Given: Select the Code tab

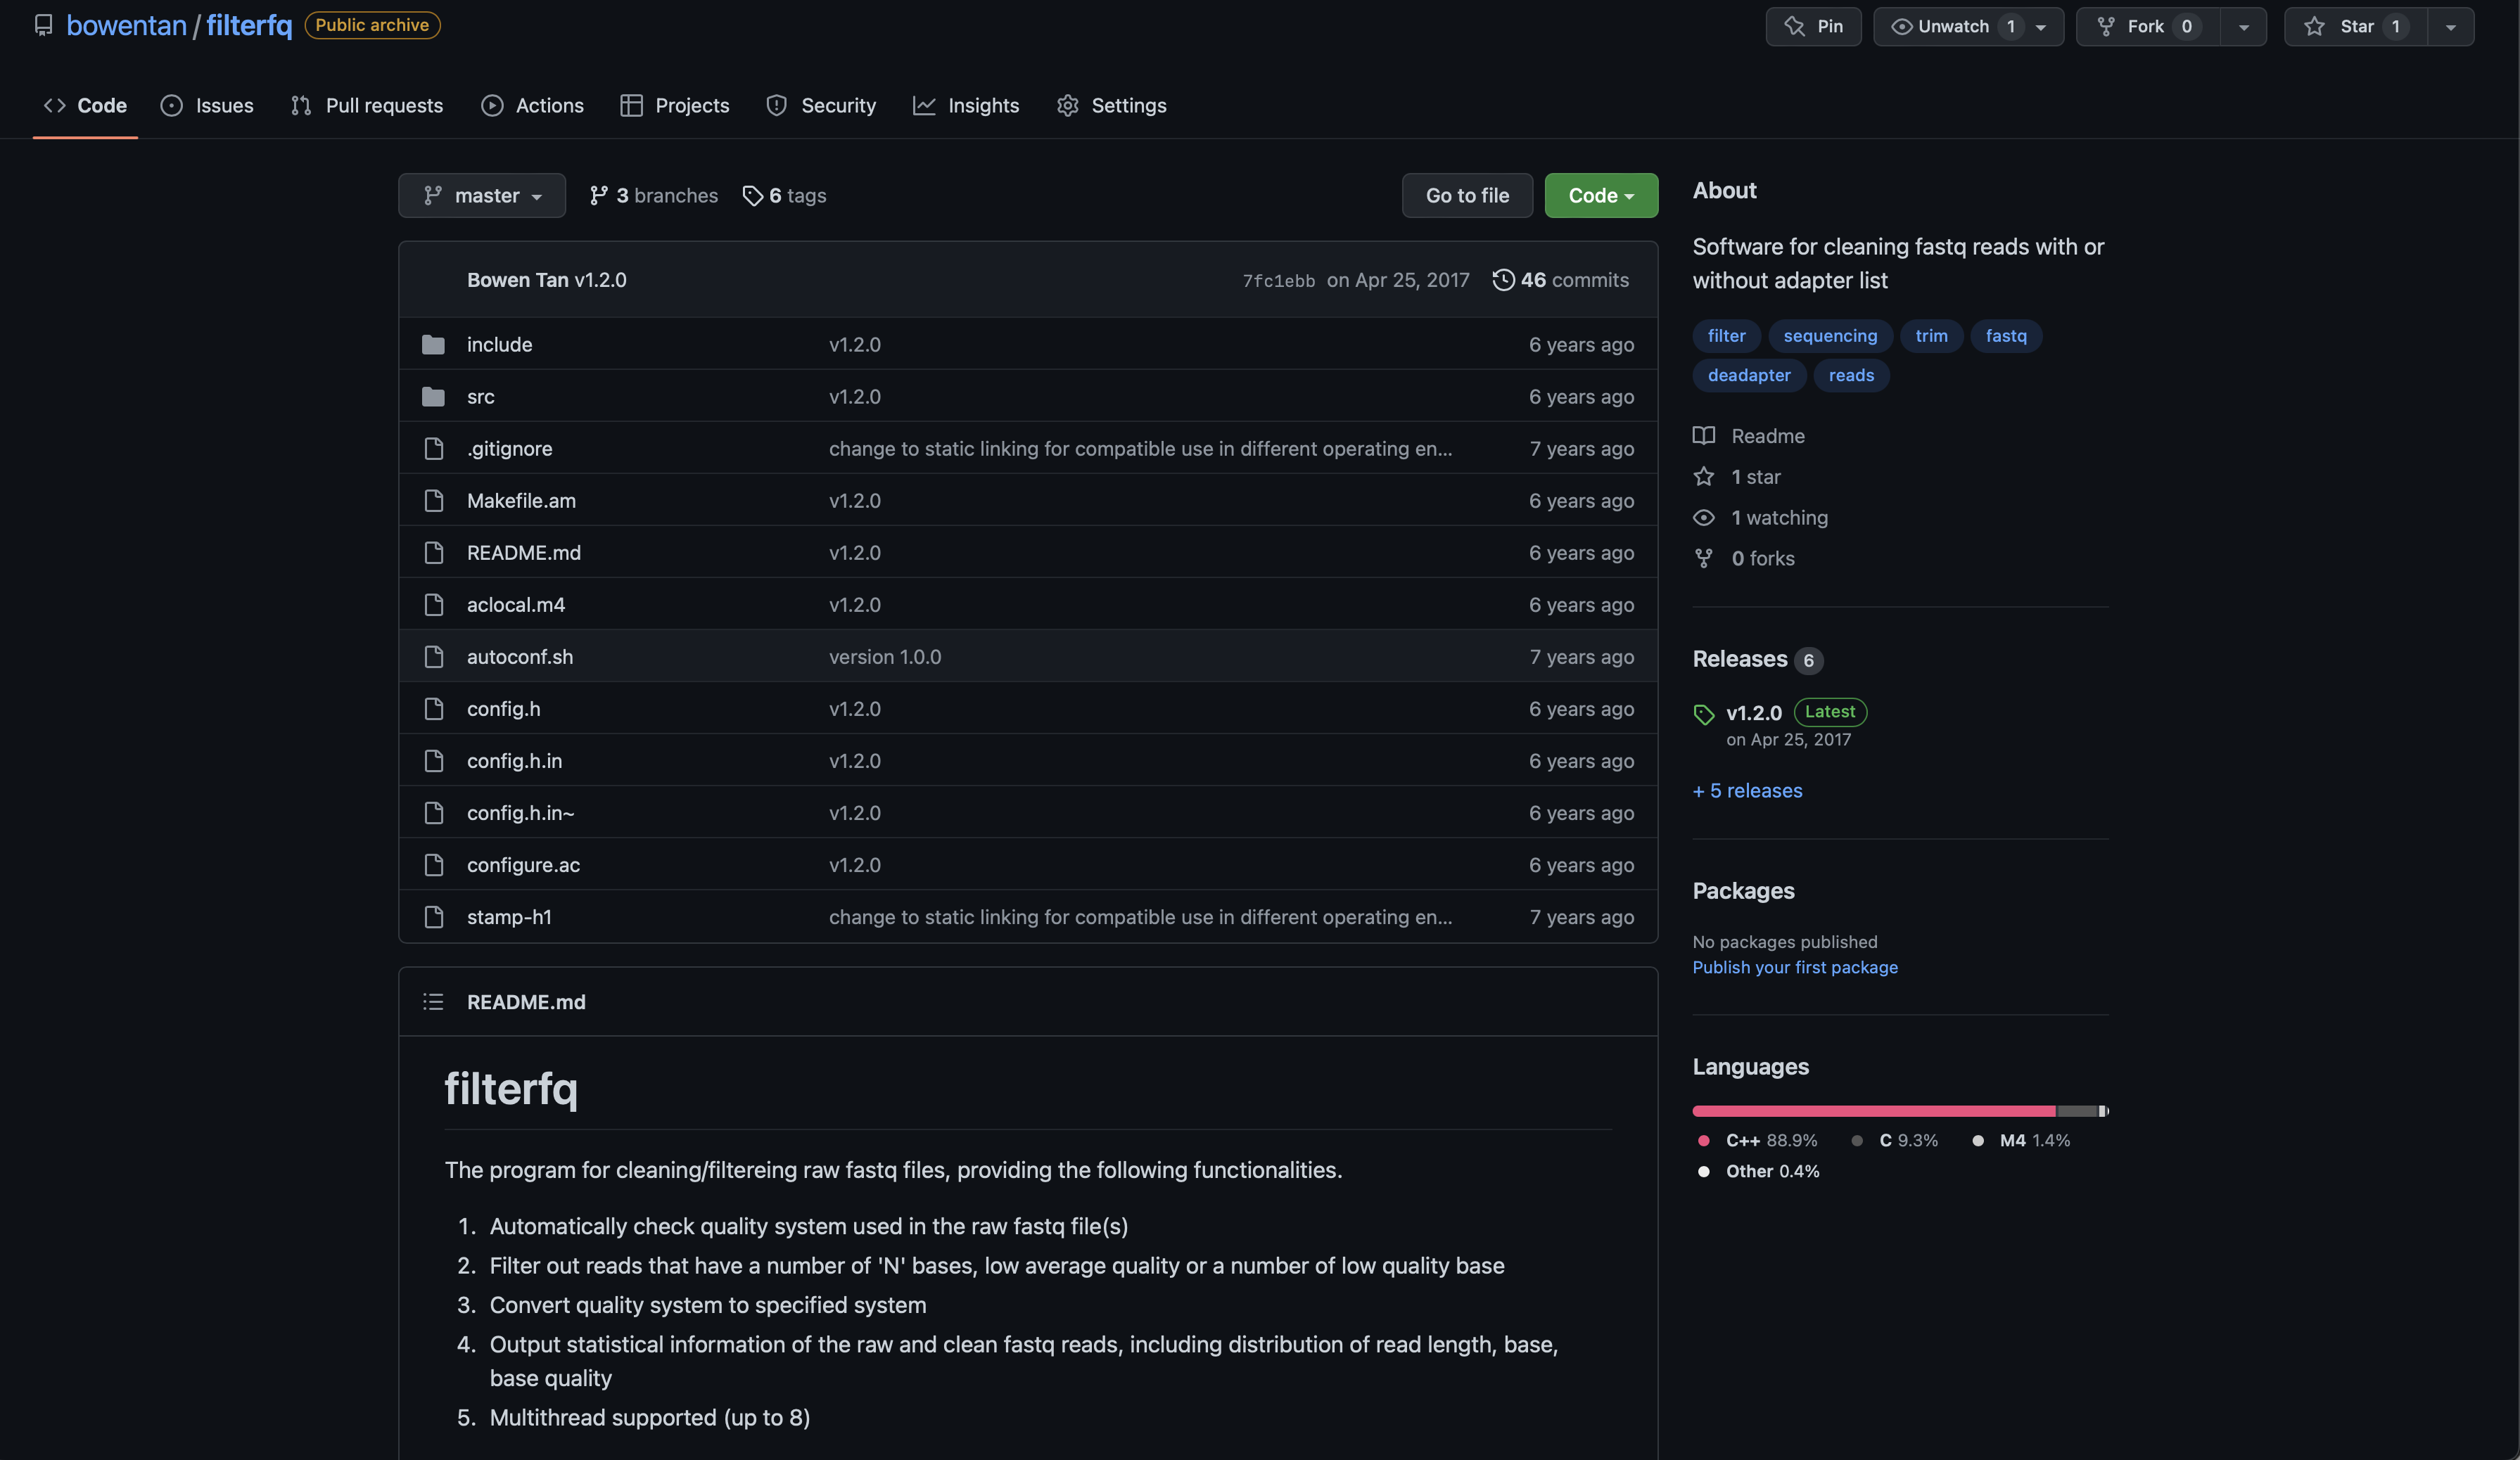Looking at the screenshot, I should (85, 106).
